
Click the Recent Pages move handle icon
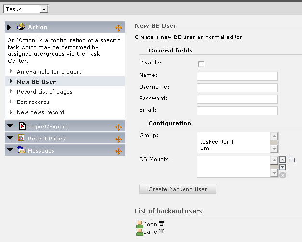click(118, 139)
